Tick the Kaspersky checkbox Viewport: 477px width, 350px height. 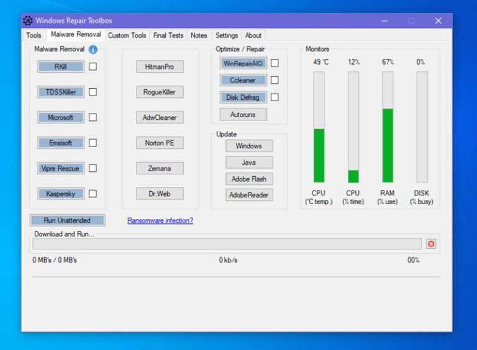click(93, 194)
